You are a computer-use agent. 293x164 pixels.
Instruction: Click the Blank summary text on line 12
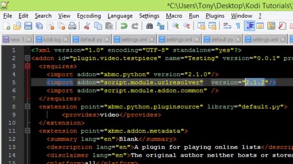[x=129, y=139]
